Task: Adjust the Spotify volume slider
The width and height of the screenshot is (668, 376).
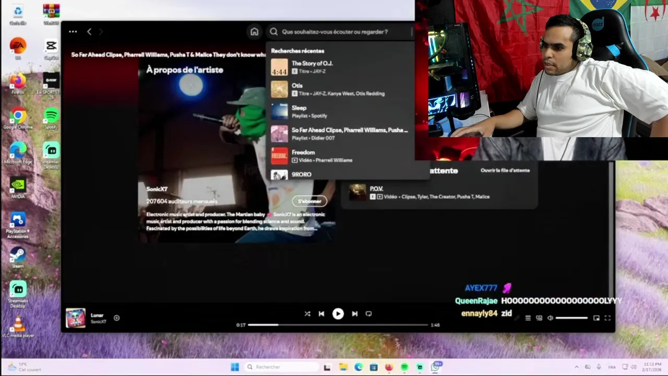Action: [571, 318]
